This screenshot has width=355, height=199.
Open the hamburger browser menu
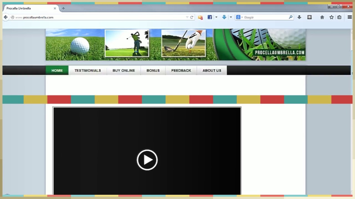point(350,17)
